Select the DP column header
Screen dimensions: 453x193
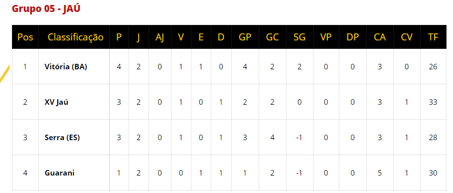(x=352, y=37)
